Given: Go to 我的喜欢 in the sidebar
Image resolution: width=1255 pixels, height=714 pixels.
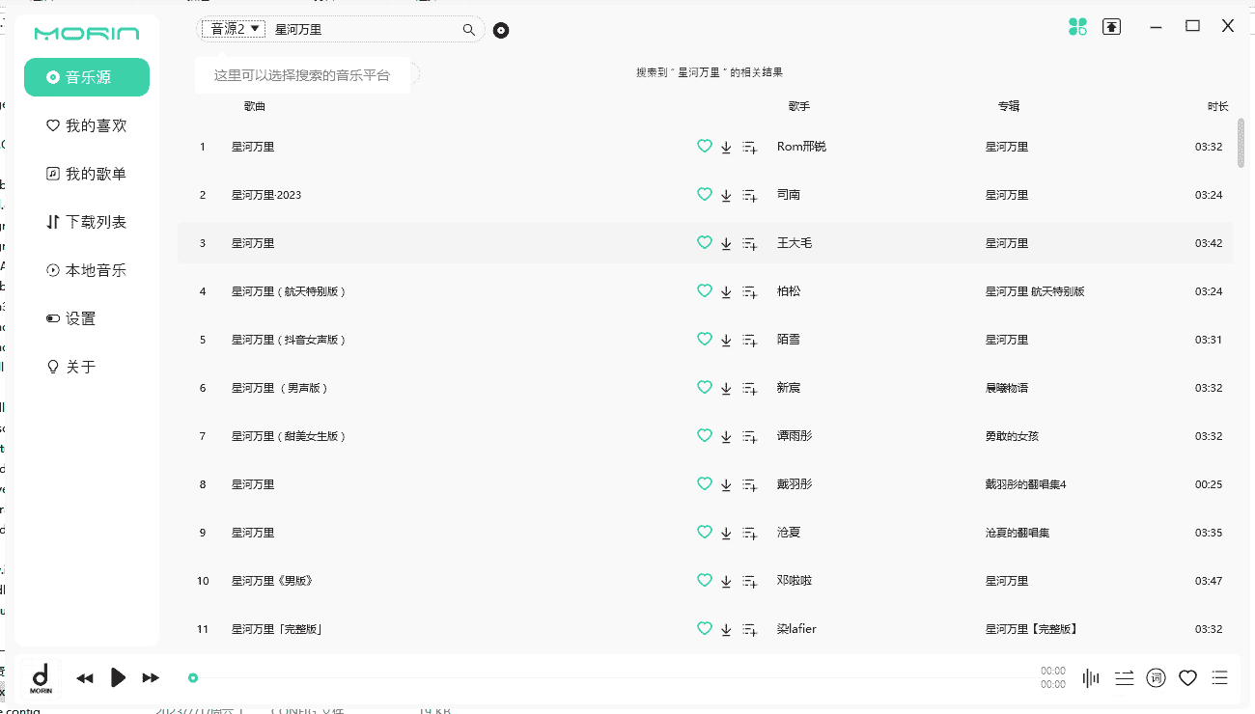Looking at the screenshot, I should [87, 125].
